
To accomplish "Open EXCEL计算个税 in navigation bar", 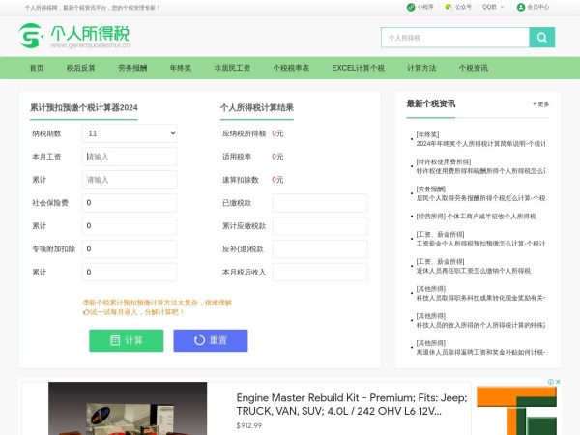I will [x=358, y=68].
